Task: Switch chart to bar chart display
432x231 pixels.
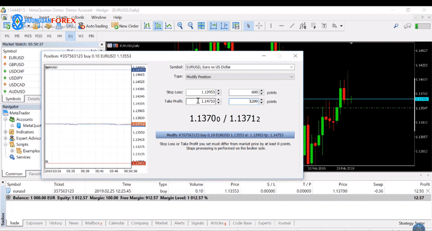Action: point(147,26)
